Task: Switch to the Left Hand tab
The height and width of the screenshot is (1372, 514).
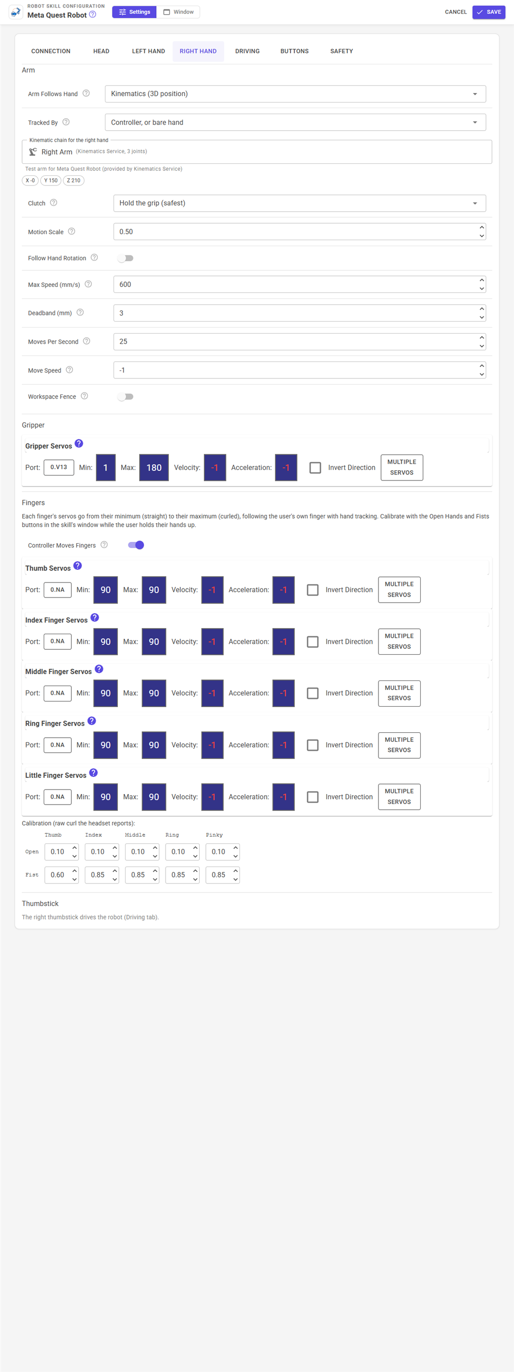Action: 149,51
